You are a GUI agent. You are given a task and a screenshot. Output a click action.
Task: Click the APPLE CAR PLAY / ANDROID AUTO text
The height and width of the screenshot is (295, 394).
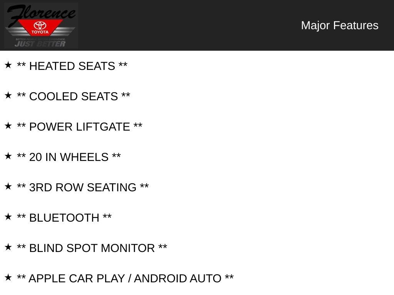(125, 278)
